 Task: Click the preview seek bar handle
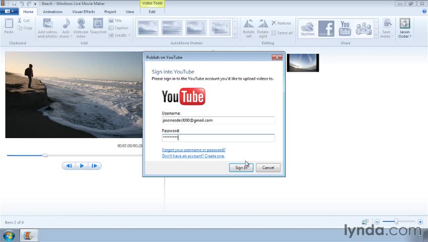coord(45,155)
